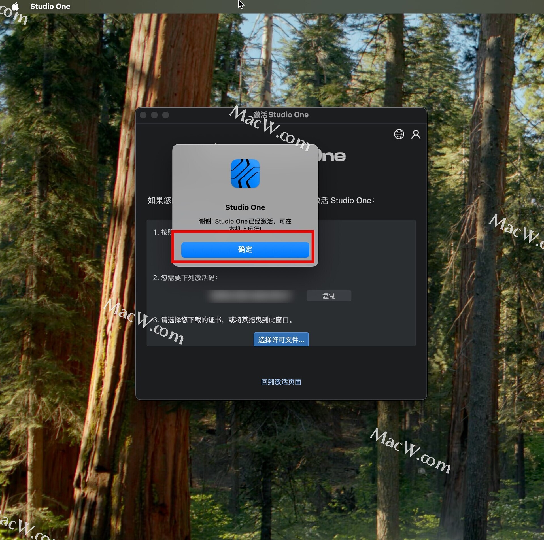Click the 激活 Studio One window title
Viewport: 544px width, 540px height.
pos(281,115)
